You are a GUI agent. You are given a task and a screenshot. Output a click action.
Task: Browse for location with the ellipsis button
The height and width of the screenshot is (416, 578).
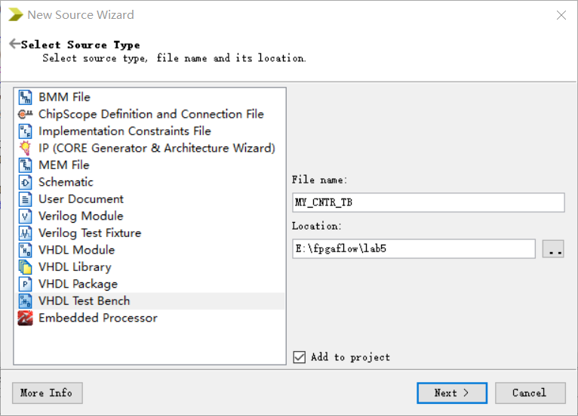552,248
